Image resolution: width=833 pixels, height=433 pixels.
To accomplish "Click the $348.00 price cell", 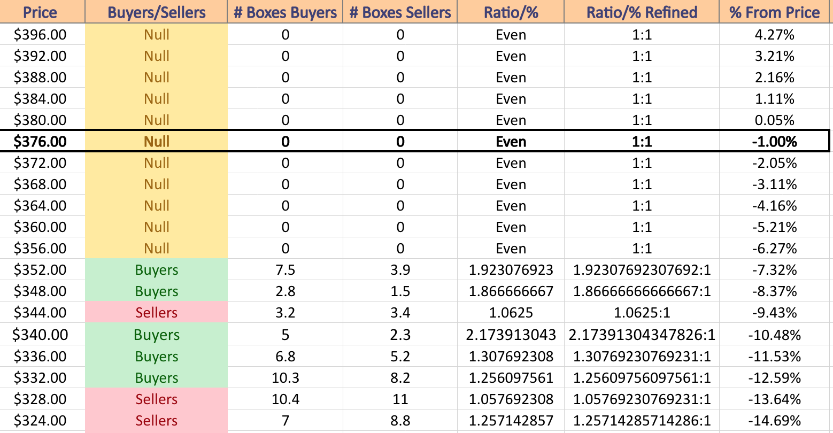I will tap(42, 291).
